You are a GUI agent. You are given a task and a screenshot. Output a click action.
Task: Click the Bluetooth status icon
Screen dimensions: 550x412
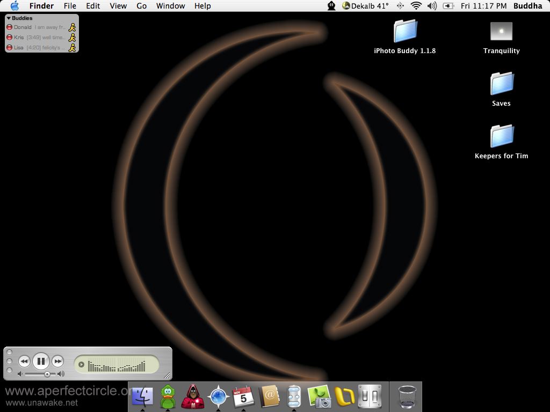pos(400,6)
